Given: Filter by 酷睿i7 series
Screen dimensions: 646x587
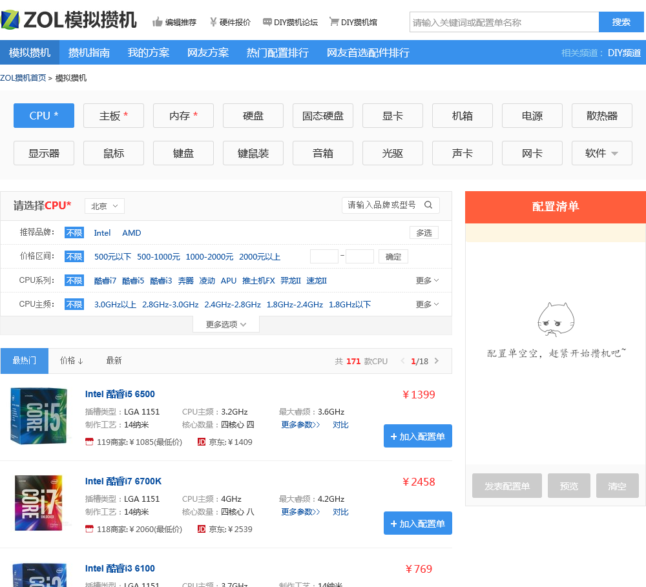Looking at the screenshot, I should point(105,280).
